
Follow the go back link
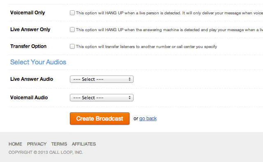[148, 119]
